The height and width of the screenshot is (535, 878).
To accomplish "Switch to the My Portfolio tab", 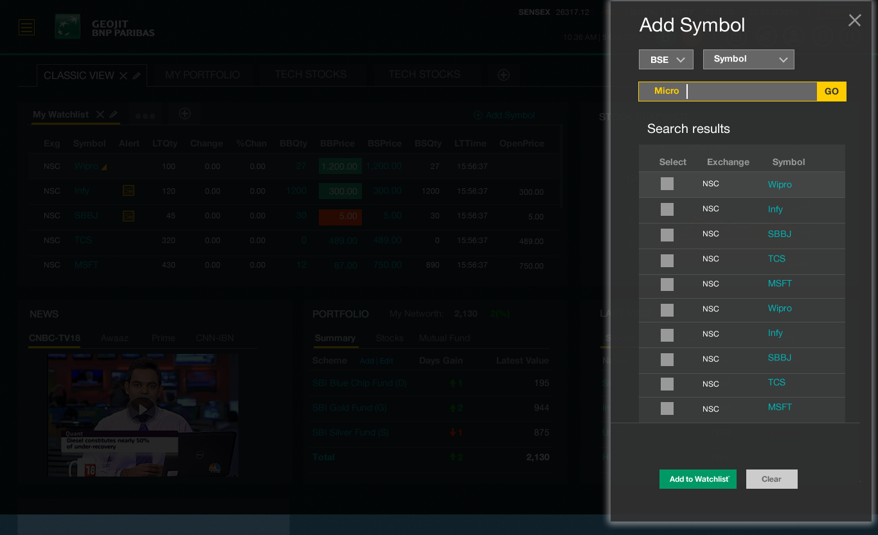I will click(202, 75).
